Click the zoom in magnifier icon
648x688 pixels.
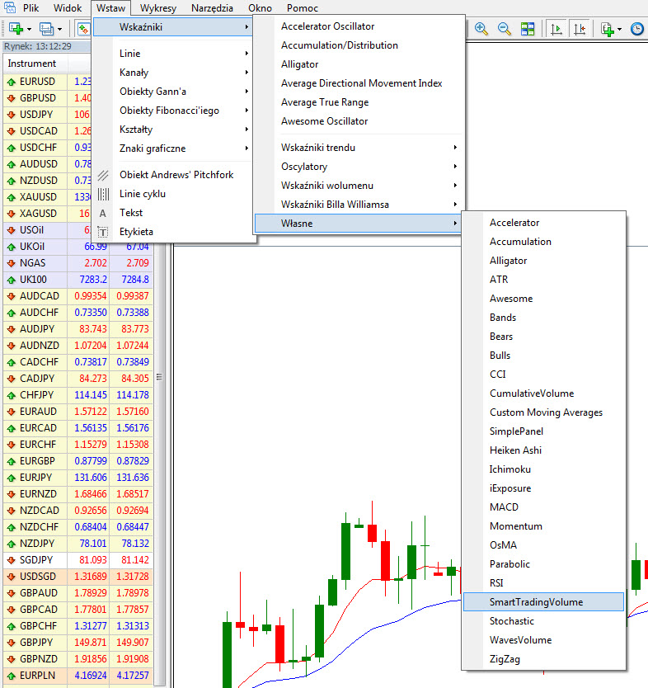pyautogui.click(x=481, y=29)
